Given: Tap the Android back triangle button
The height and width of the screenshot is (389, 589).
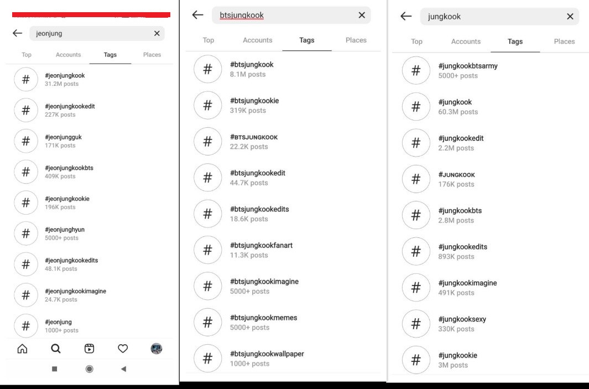Looking at the screenshot, I should (x=123, y=369).
